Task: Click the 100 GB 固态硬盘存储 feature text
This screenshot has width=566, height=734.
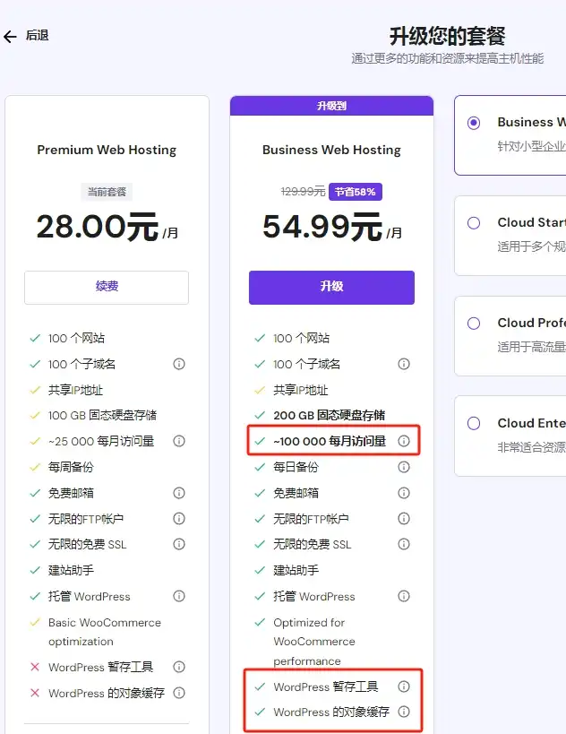Action: (x=102, y=415)
